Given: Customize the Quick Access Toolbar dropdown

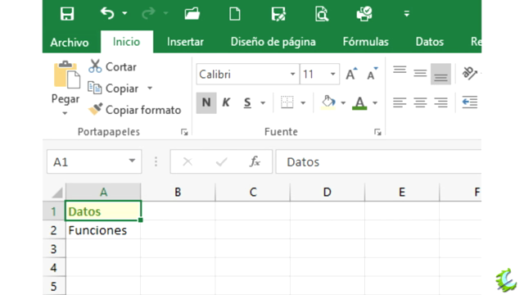Looking at the screenshot, I should point(407,14).
